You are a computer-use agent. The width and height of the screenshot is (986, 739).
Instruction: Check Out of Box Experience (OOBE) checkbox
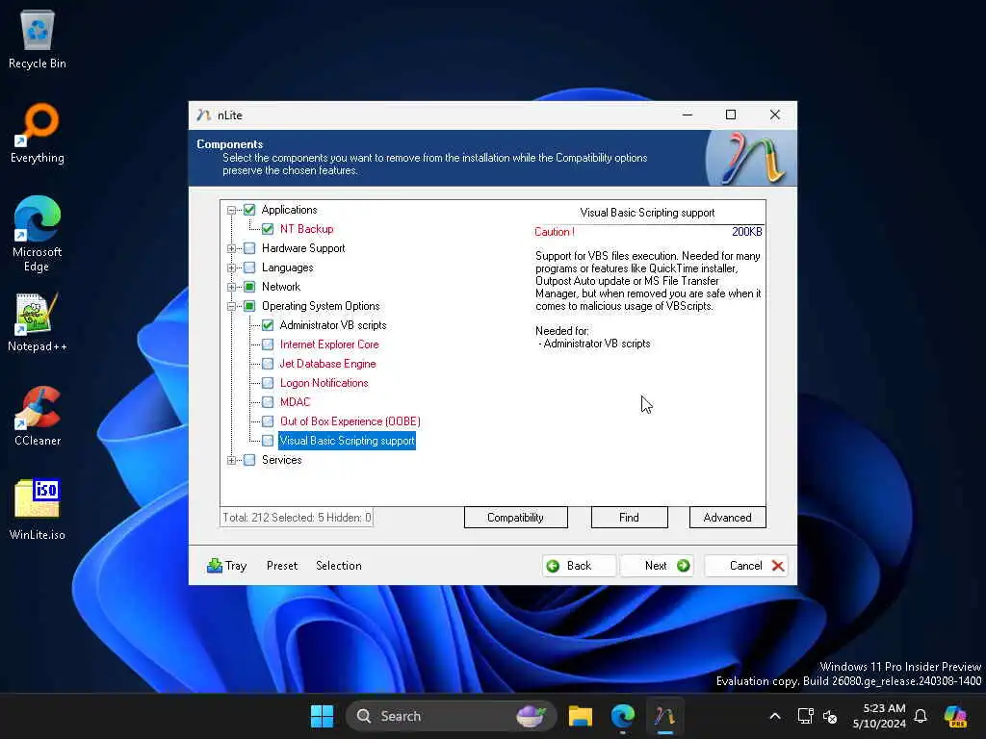(x=268, y=421)
